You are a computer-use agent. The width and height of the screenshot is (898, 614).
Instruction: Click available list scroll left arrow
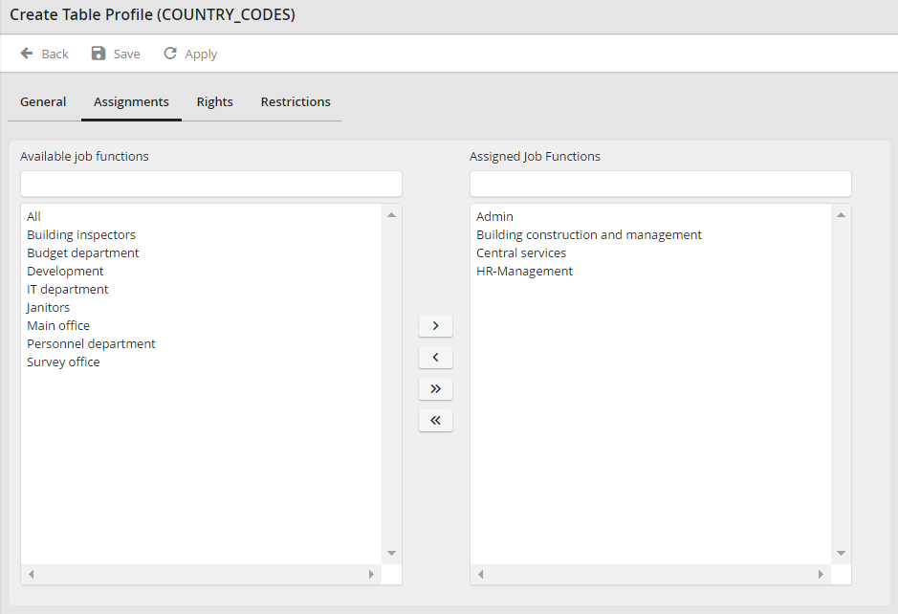32,575
